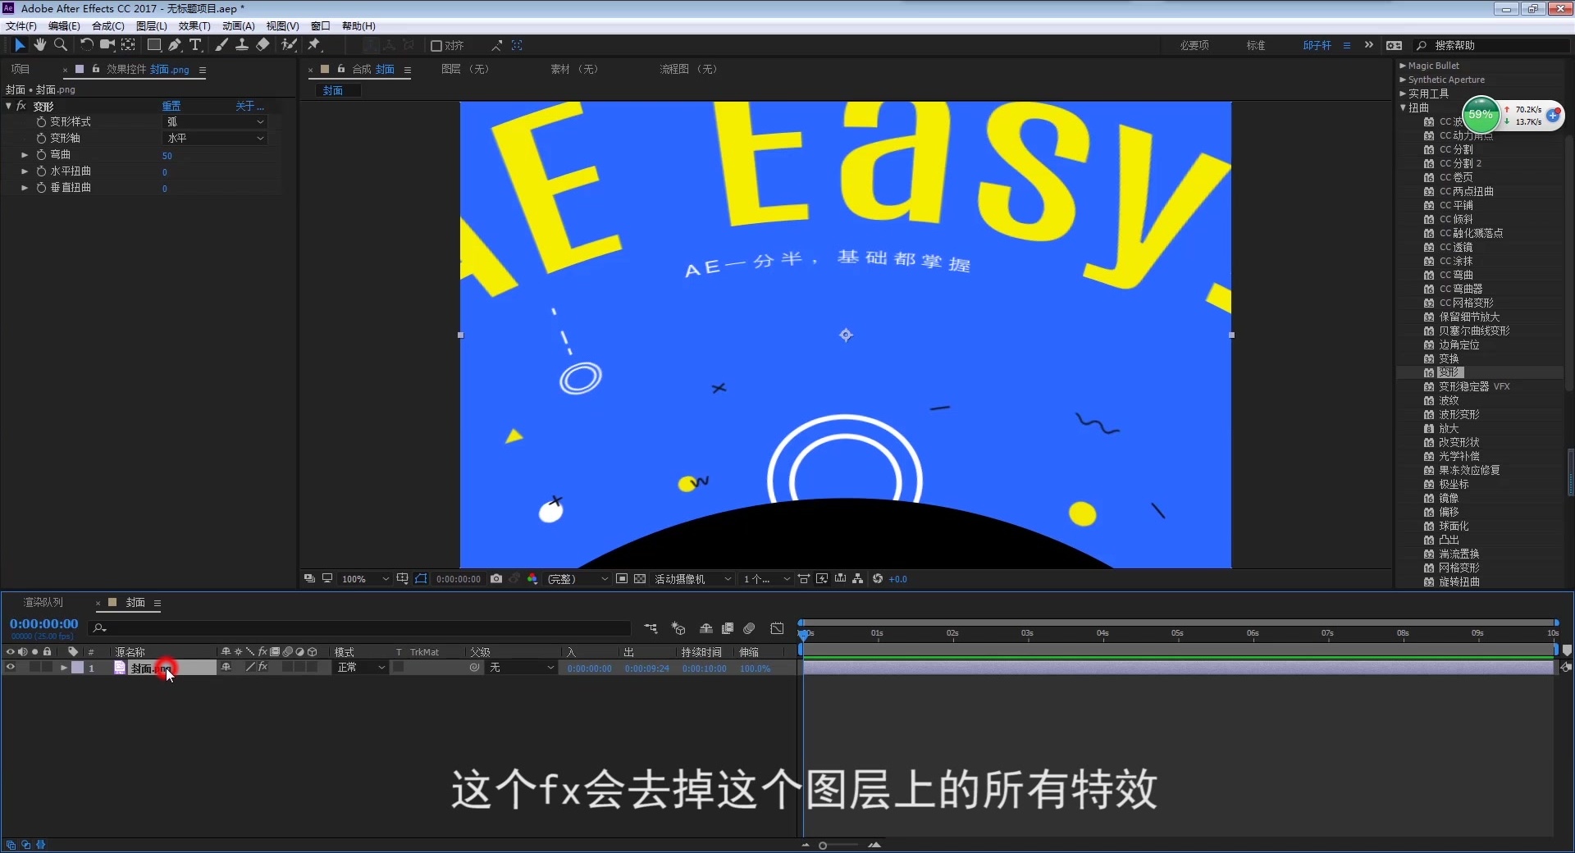This screenshot has height=853, width=1575.
Task: Open the 合成(C) menu
Action: [107, 26]
